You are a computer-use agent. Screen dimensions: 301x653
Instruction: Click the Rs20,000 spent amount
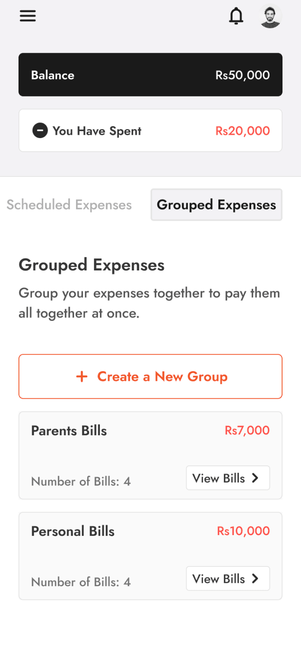pyautogui.click(x=243, y=131)
